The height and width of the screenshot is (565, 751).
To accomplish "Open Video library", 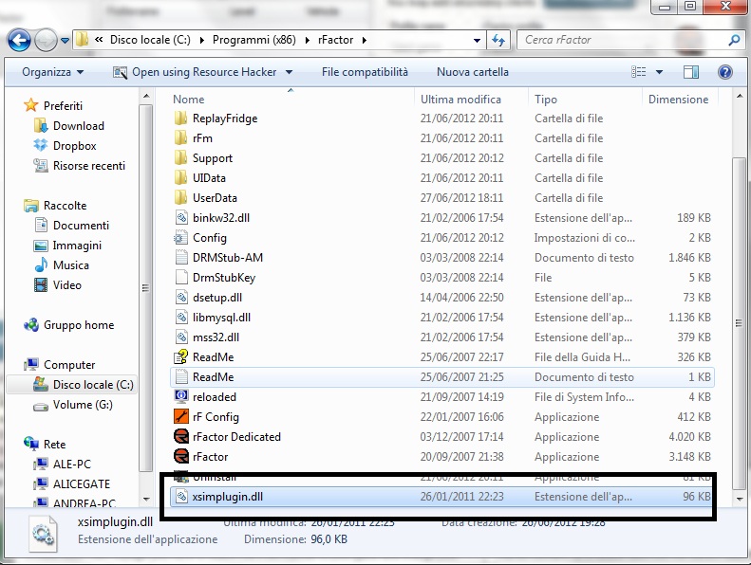I will click(x=67, y=285).
